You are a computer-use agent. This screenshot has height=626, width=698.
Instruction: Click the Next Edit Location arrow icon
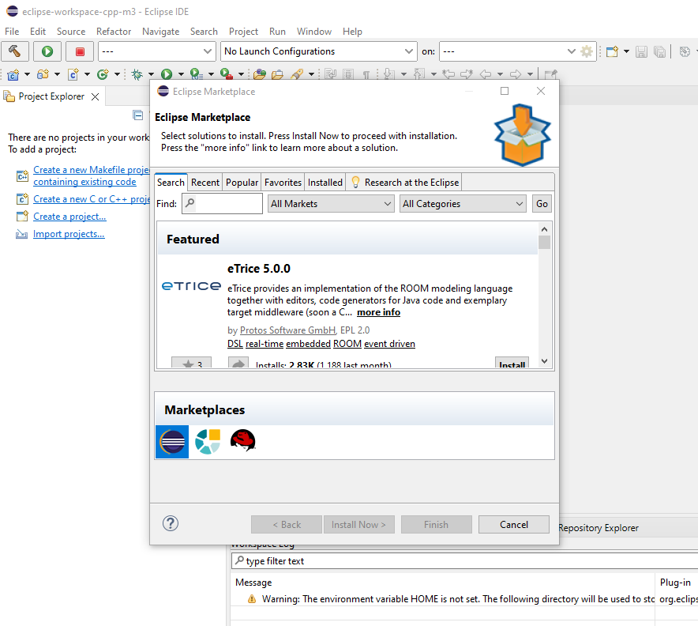[x=467, y=74]
